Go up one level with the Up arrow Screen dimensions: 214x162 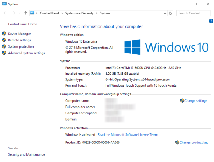click(25, 13)
